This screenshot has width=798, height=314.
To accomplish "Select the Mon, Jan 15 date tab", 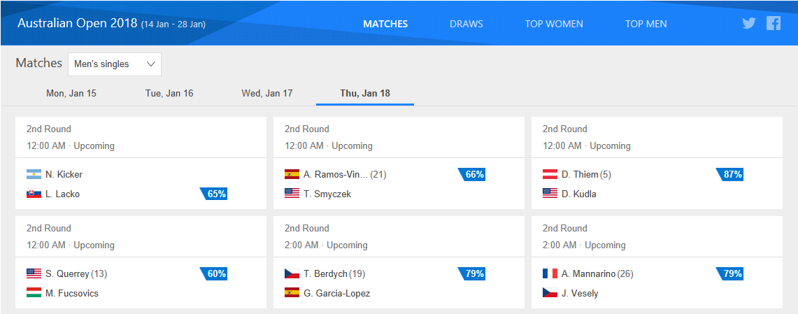I will coord(71,93).
